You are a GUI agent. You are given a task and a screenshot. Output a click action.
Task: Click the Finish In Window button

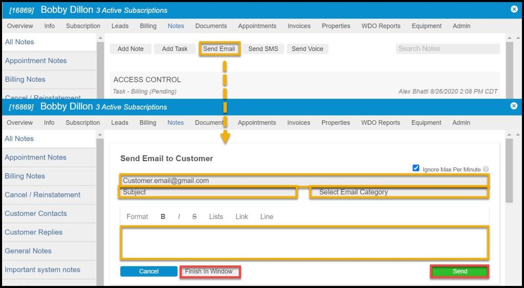pyautogui.click(x=209, y=272)
